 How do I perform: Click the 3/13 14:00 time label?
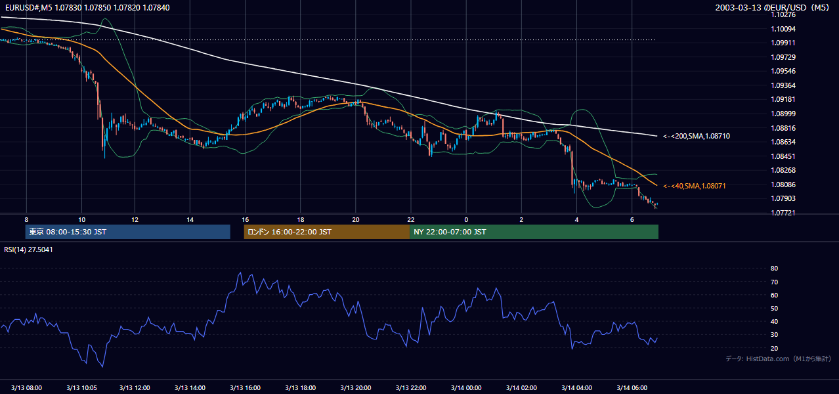pos(190,388)
